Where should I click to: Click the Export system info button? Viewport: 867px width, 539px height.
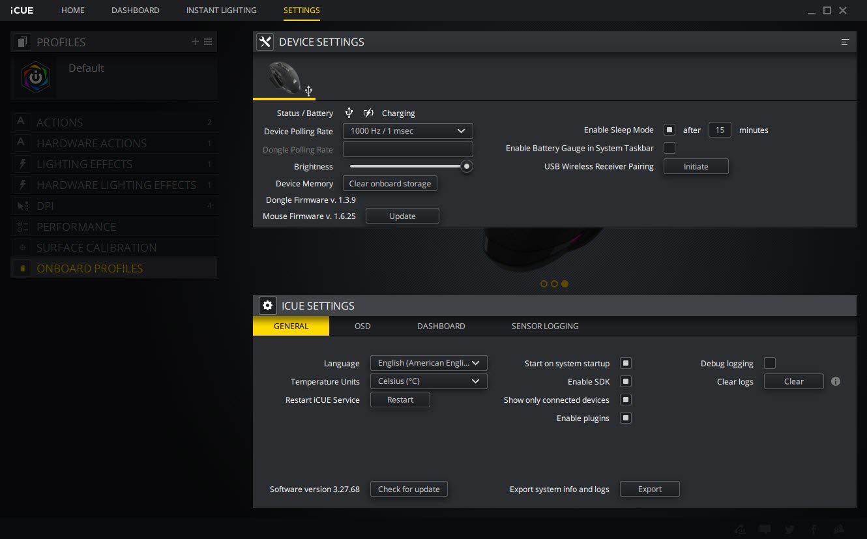[x=650, y=489]
